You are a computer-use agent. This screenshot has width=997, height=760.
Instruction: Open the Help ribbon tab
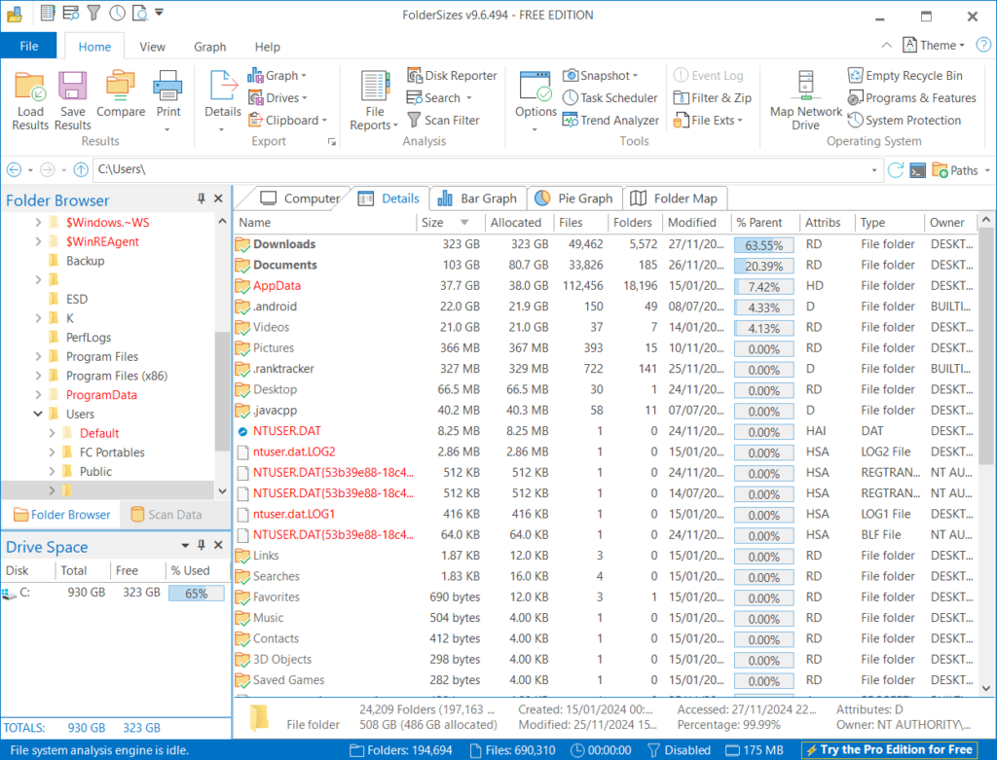267,47
